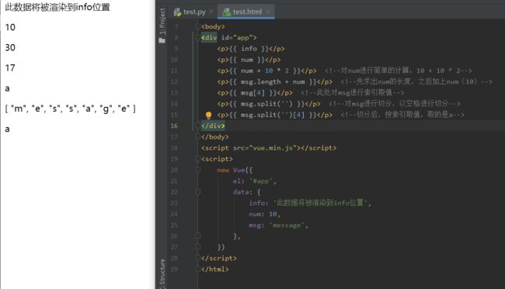
Task: Click the info: data property line
Action: click(310, 203)
